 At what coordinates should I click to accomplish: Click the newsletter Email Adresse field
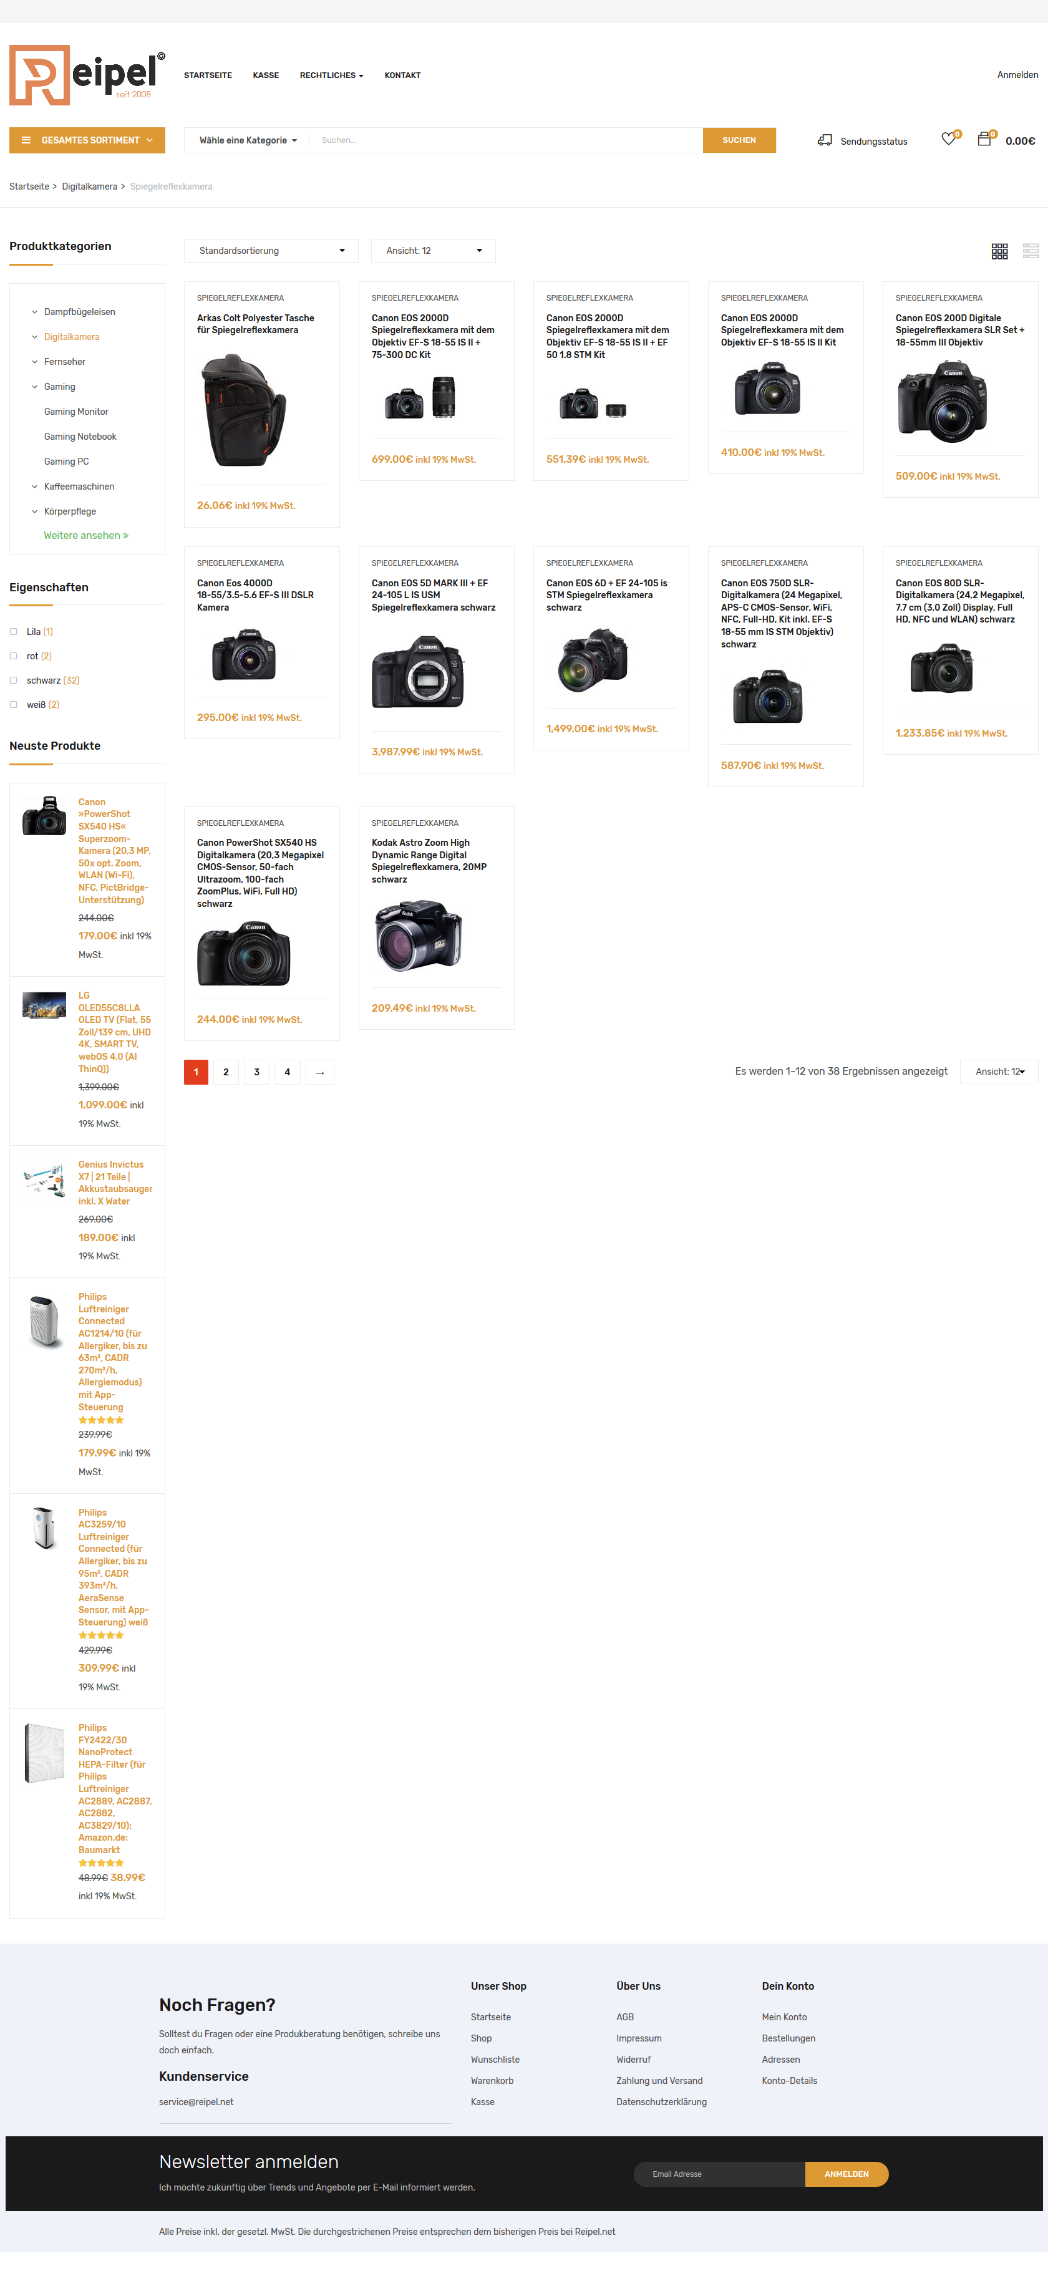719,2174
